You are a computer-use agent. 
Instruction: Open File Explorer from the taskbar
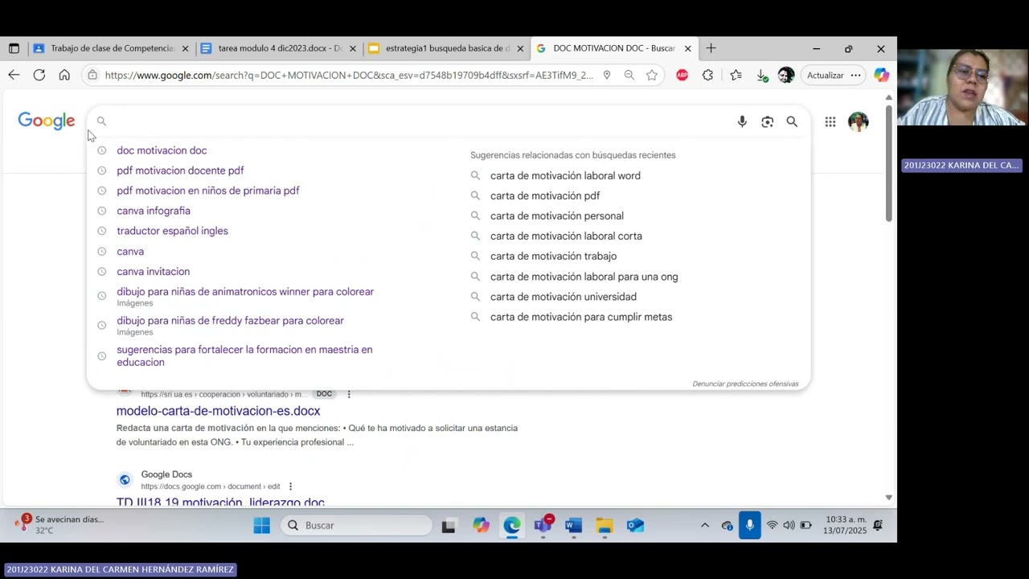click(x=605, y=525)
